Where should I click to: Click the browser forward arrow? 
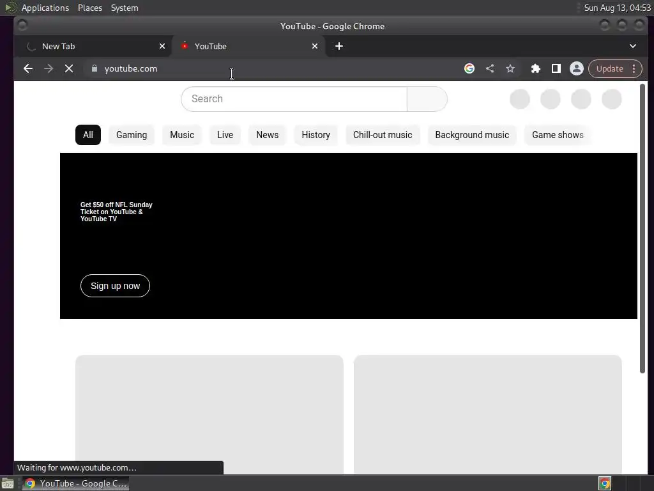click(49, 68)
